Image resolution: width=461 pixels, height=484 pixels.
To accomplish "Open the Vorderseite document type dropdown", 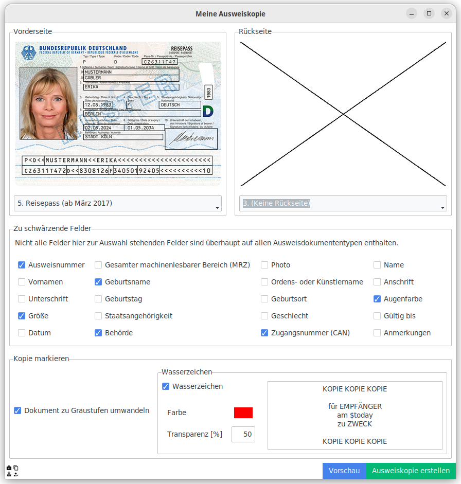I will (x=118, y=203).
